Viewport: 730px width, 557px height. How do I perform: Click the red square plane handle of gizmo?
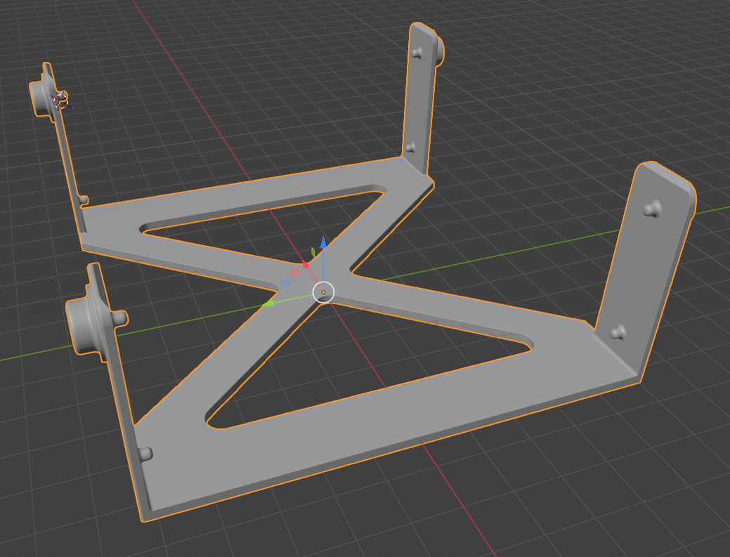point(294,273)
